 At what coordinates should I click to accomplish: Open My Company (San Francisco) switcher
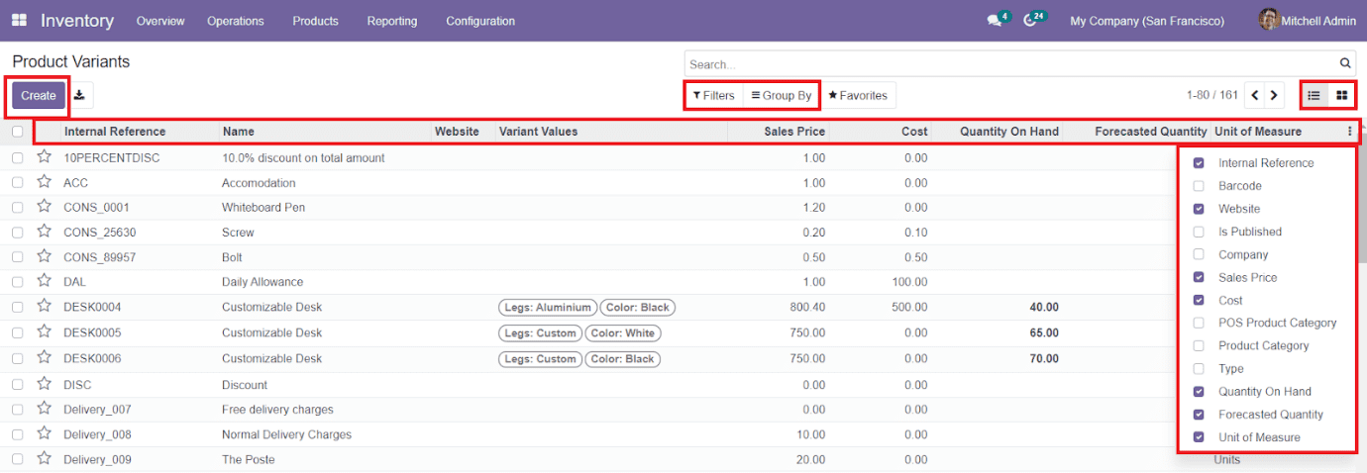coord(1147,21)
